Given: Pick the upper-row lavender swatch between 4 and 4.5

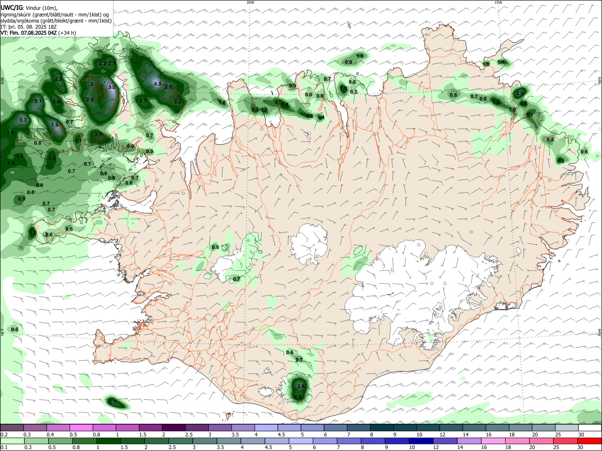Looking at the screenshot, I should tap(266, 428).
